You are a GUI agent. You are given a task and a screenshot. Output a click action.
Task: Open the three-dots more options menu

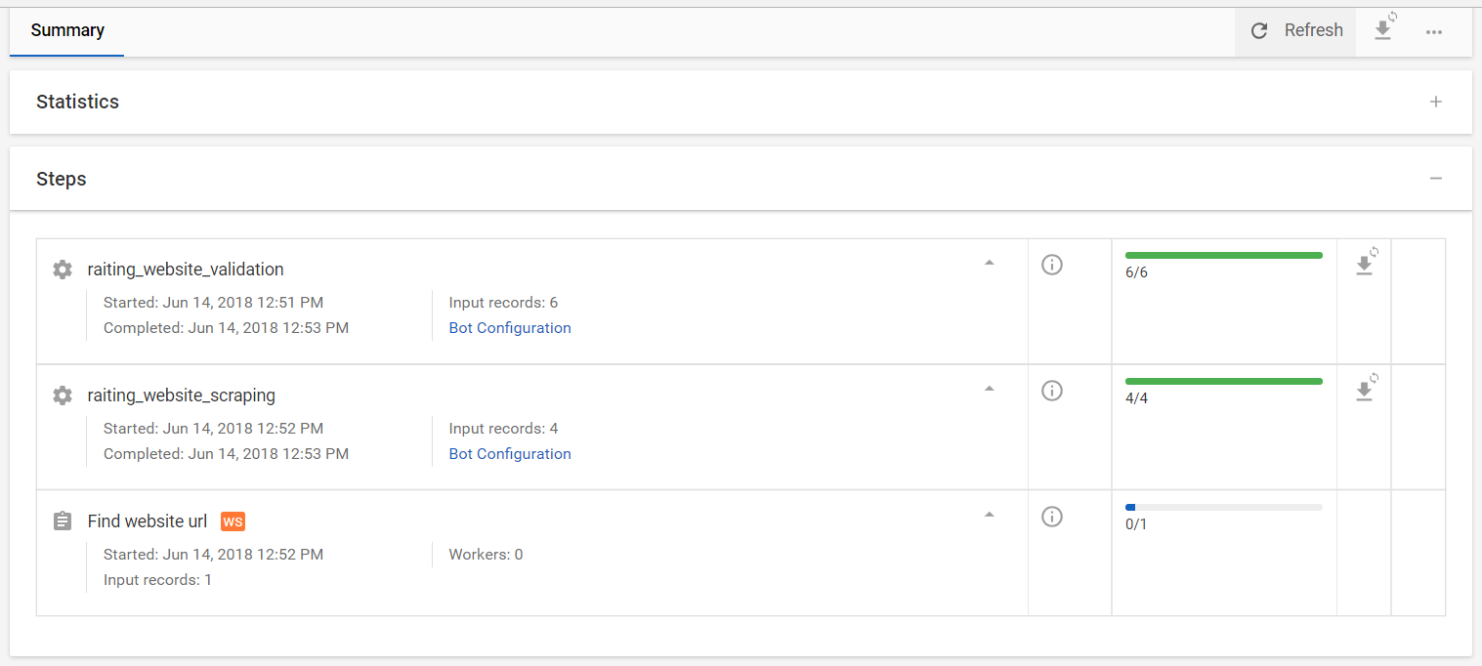click(1434, 31)
